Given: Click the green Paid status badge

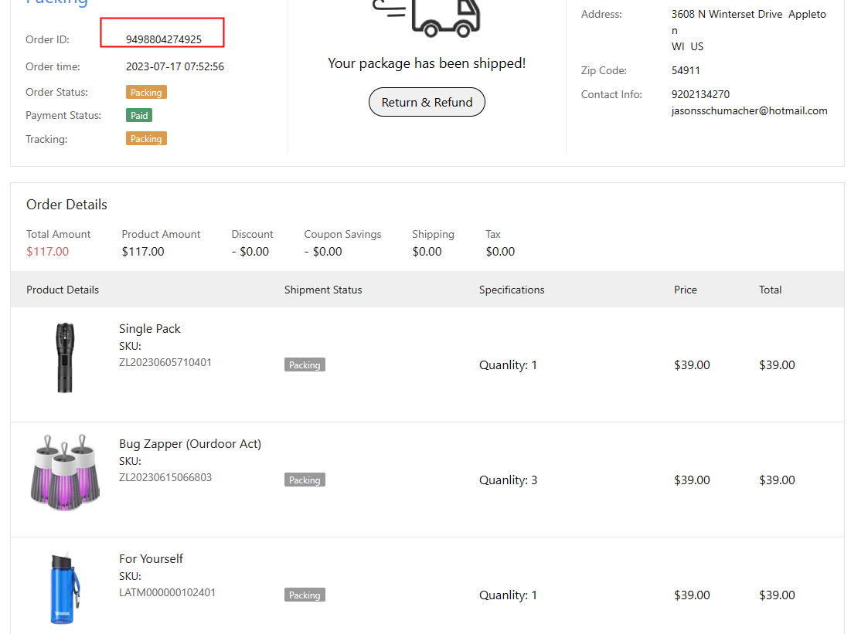Looking at the screenshot, I should (140, 115).
